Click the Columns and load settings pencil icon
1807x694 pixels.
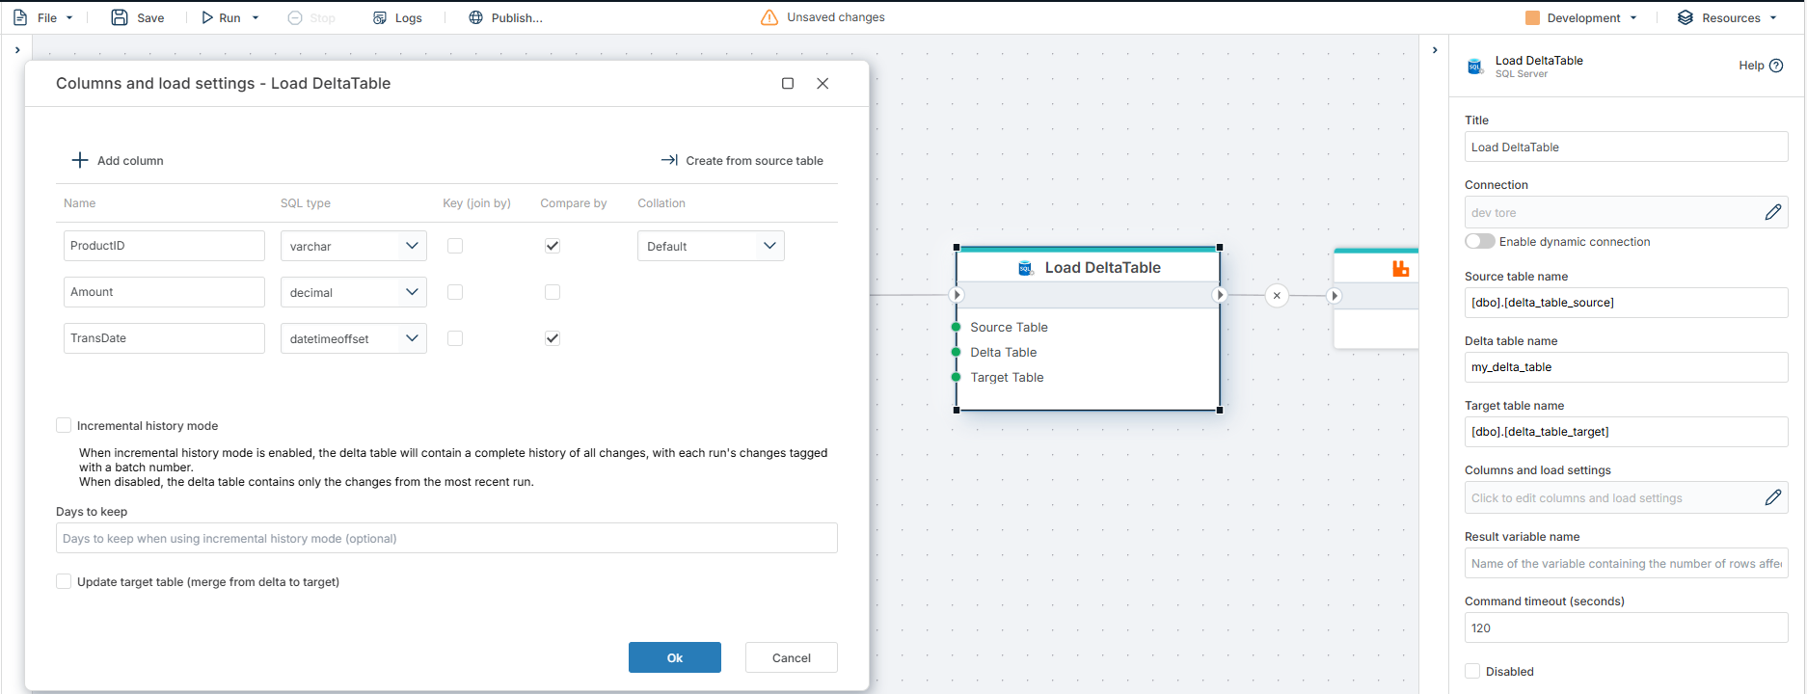coord(1773,497)
